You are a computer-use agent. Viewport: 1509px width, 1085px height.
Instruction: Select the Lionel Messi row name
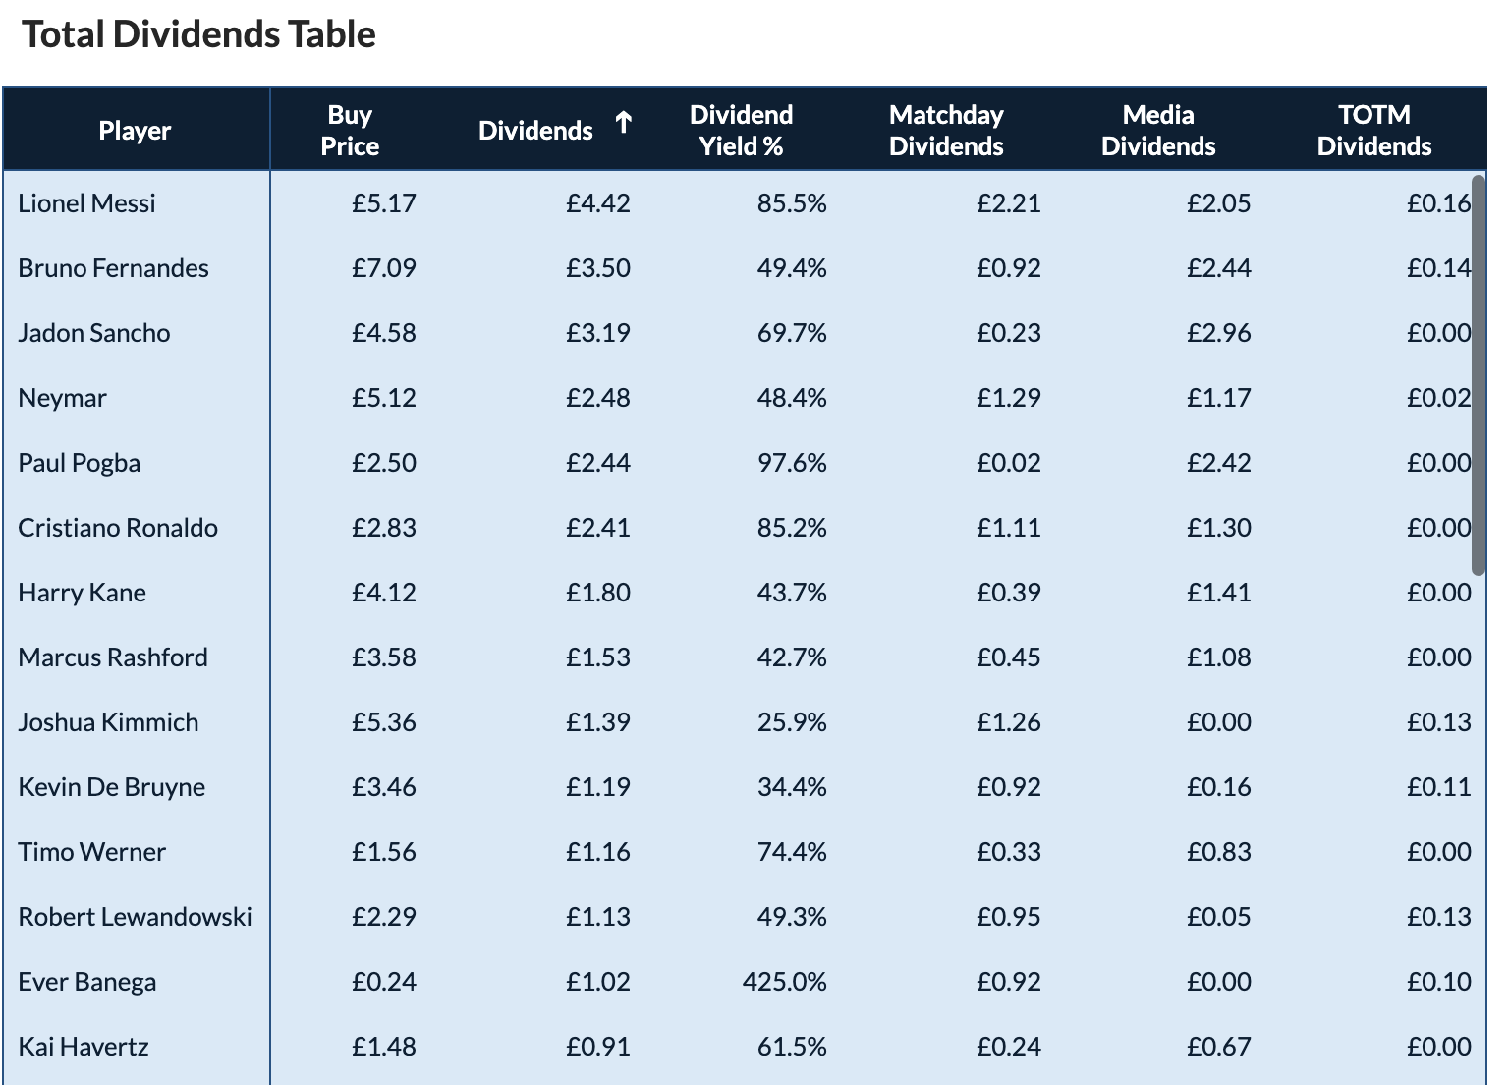[x=87, y=203]
